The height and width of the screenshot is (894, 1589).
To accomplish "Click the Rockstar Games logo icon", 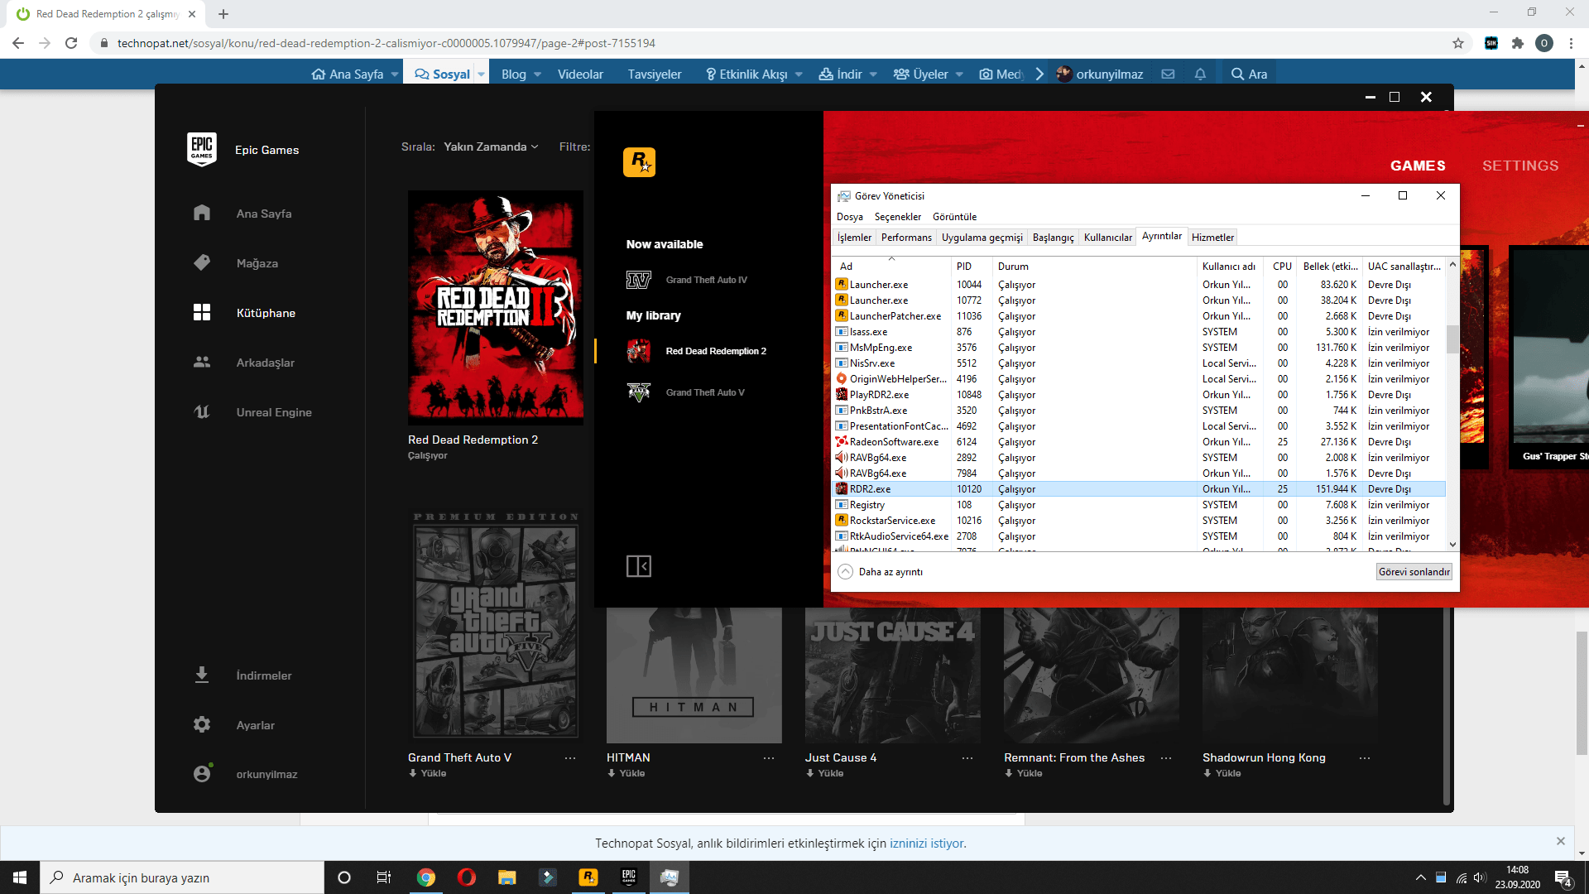I will point(639,162).
